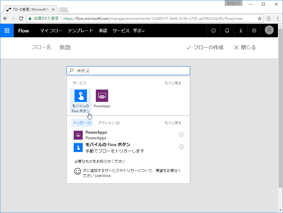Screen dimensions: 283x213
Task: Click the download arrow icon in header
Action: point(241,31)
